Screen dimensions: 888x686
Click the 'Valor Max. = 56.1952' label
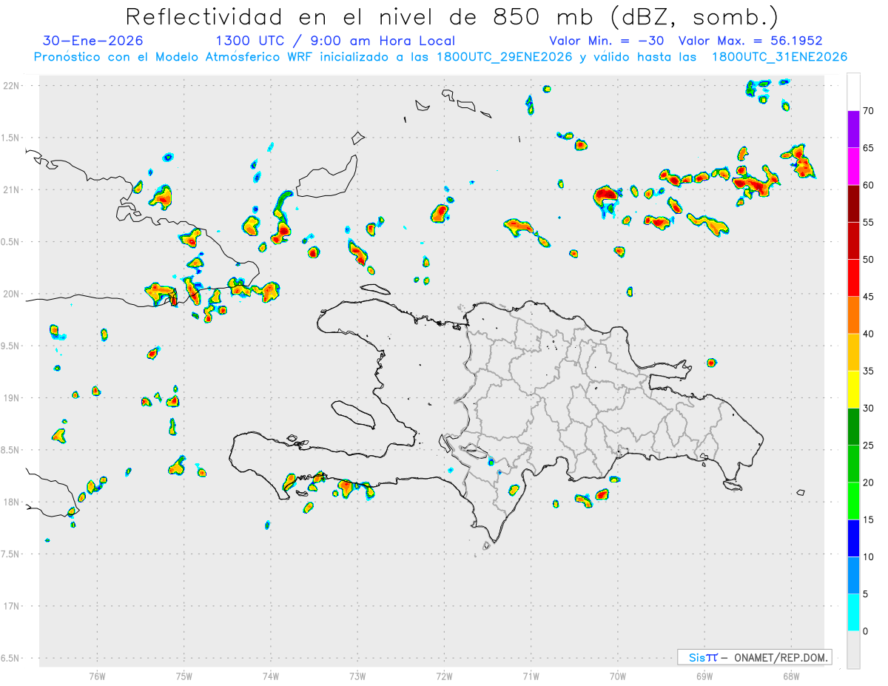750,41
